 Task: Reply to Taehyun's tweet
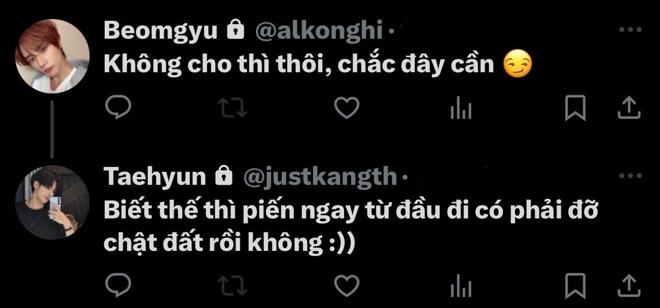(118, 285)
